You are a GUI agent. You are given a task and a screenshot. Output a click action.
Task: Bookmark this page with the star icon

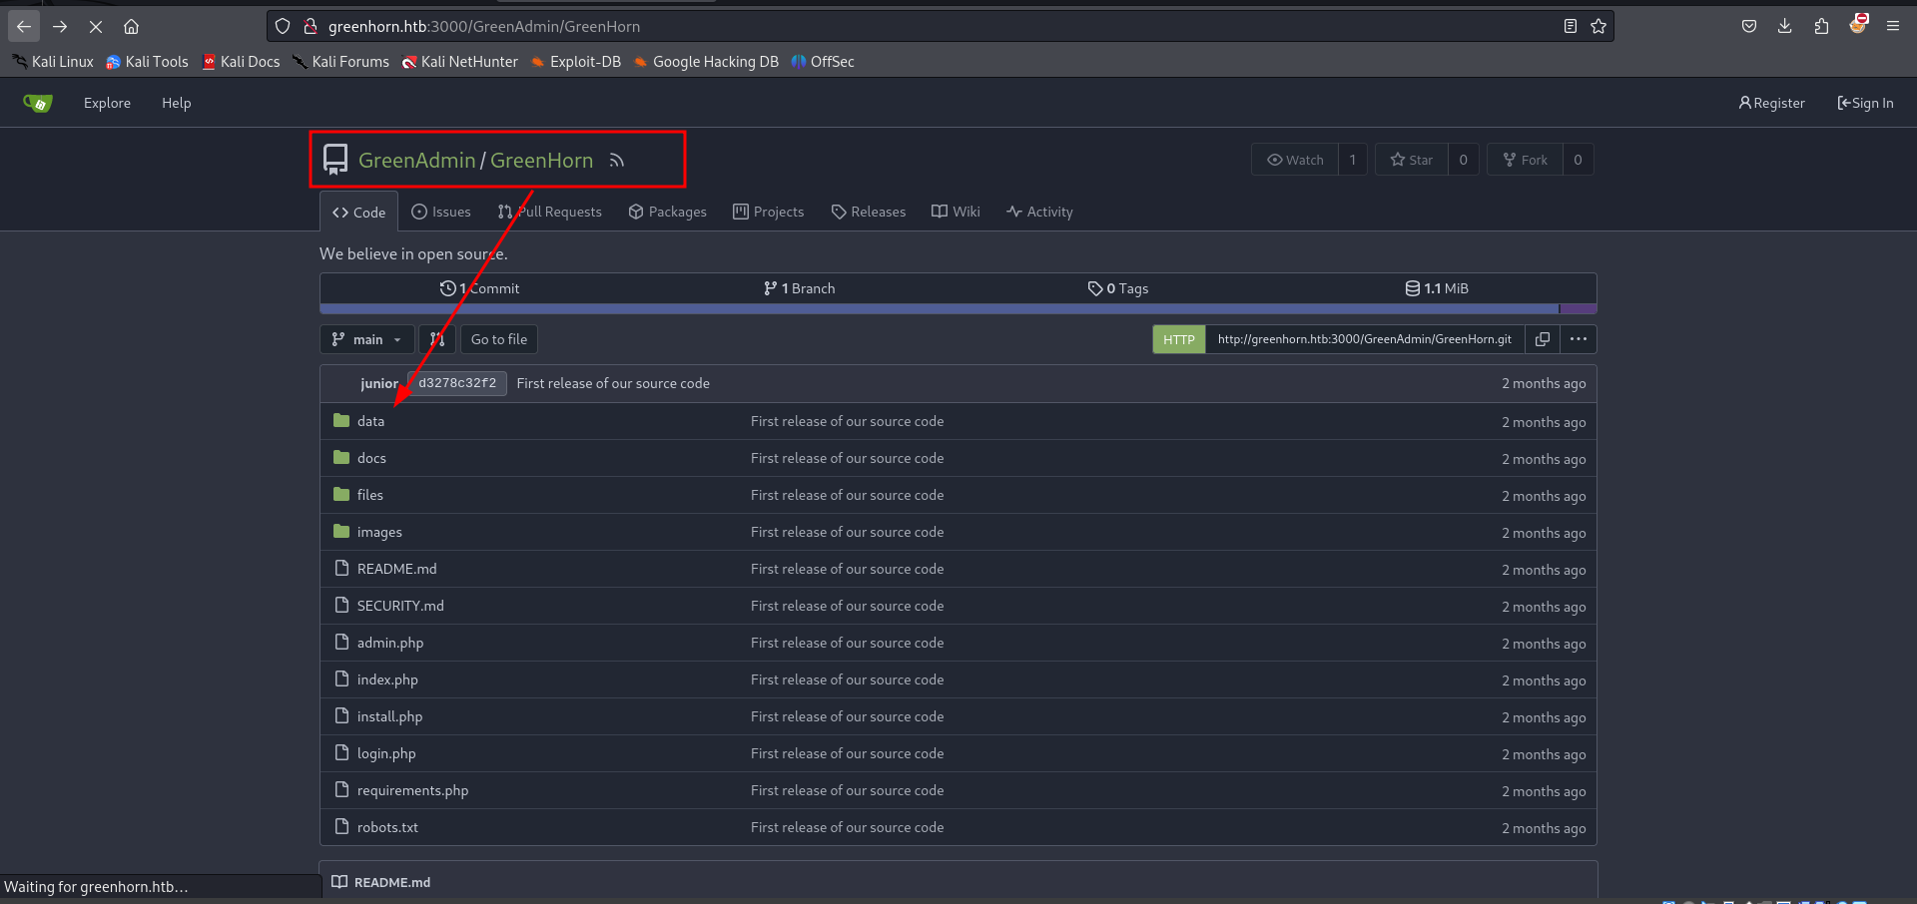[1598, 27]
